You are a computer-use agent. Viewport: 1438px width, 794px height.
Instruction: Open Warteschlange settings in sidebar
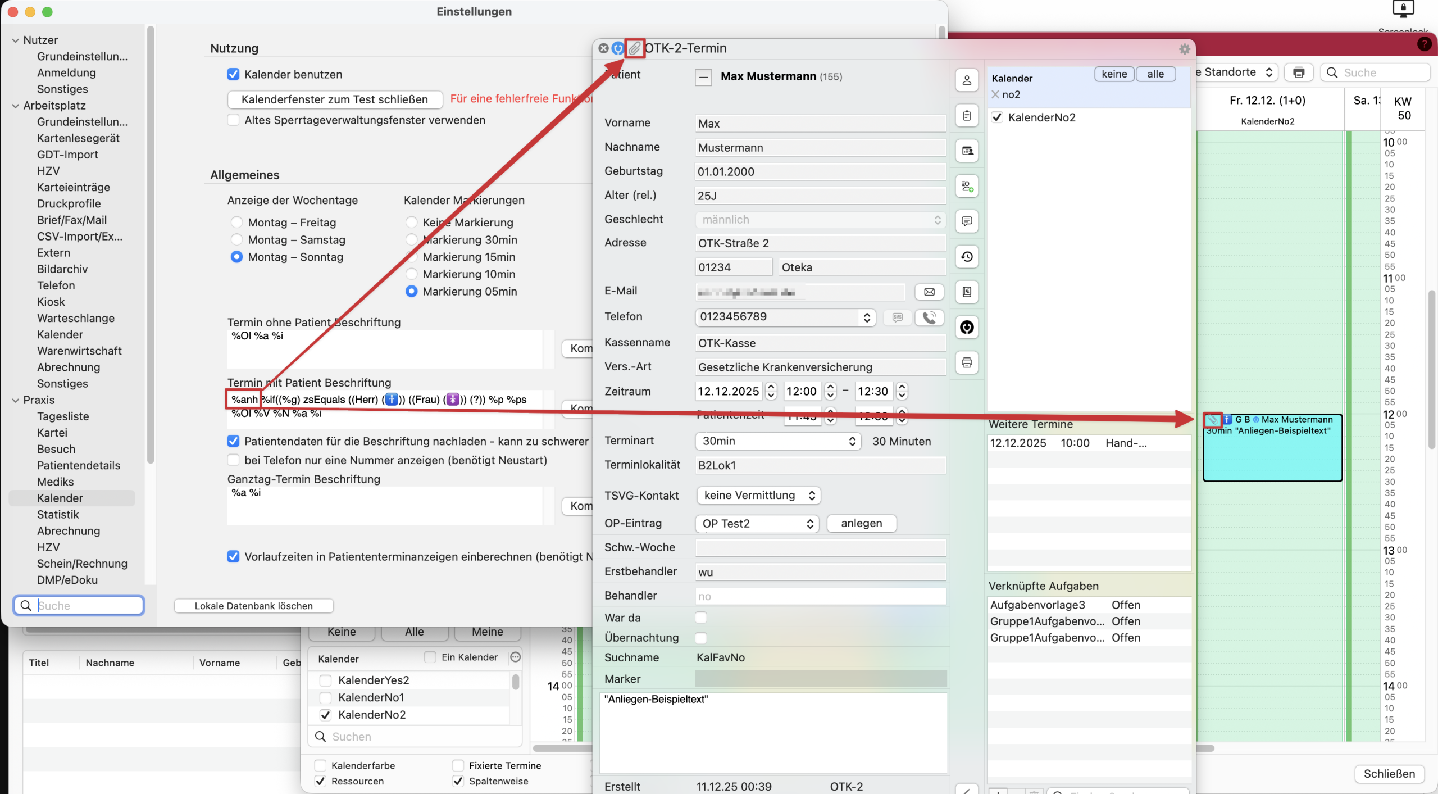click(x=76, y=318)
